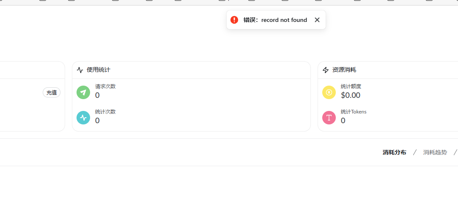The width and height of the screenshot is (458, 213).
Task: Click the pulse icon beside 使用统计
Action: [80, 70]
